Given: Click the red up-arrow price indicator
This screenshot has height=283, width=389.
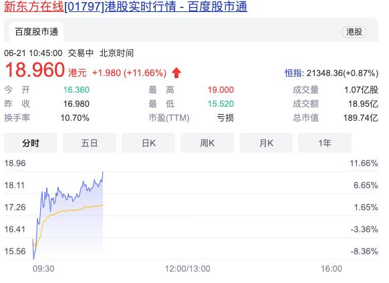Looking at the screenshot, I should click(x=176, y=73).
